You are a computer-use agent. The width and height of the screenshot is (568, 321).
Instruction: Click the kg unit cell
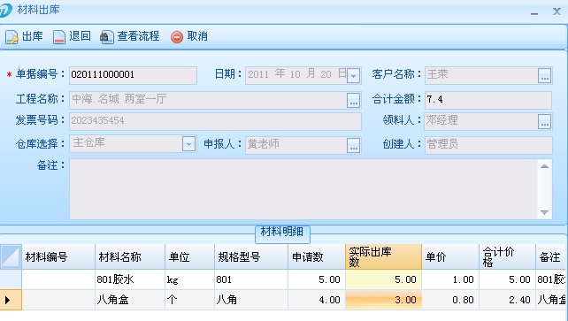(x=190, y=279)
